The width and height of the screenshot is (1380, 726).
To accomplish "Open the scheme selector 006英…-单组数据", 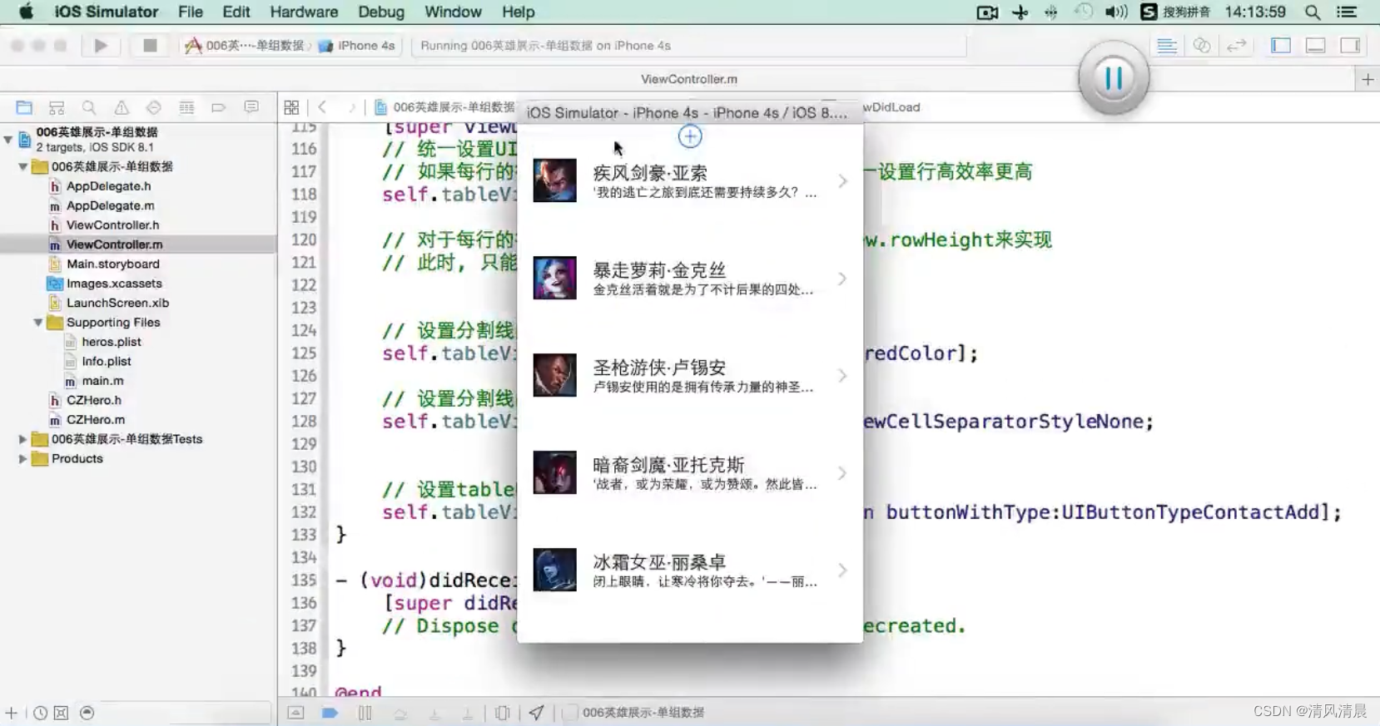I will (245, 46).
